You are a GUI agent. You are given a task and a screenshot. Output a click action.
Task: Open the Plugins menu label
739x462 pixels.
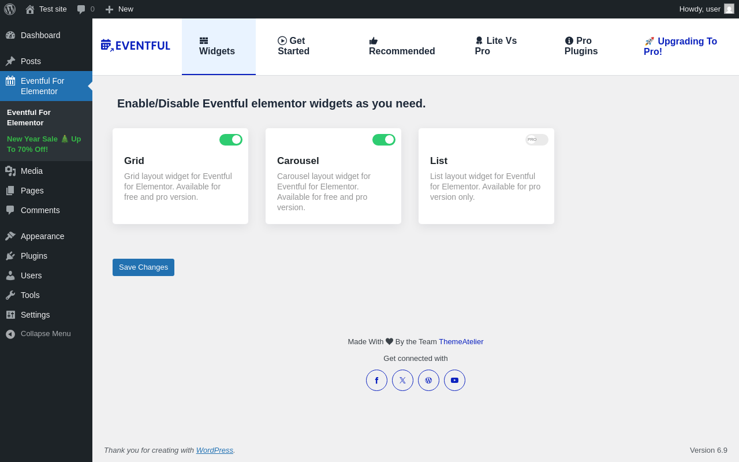(34, 256)
